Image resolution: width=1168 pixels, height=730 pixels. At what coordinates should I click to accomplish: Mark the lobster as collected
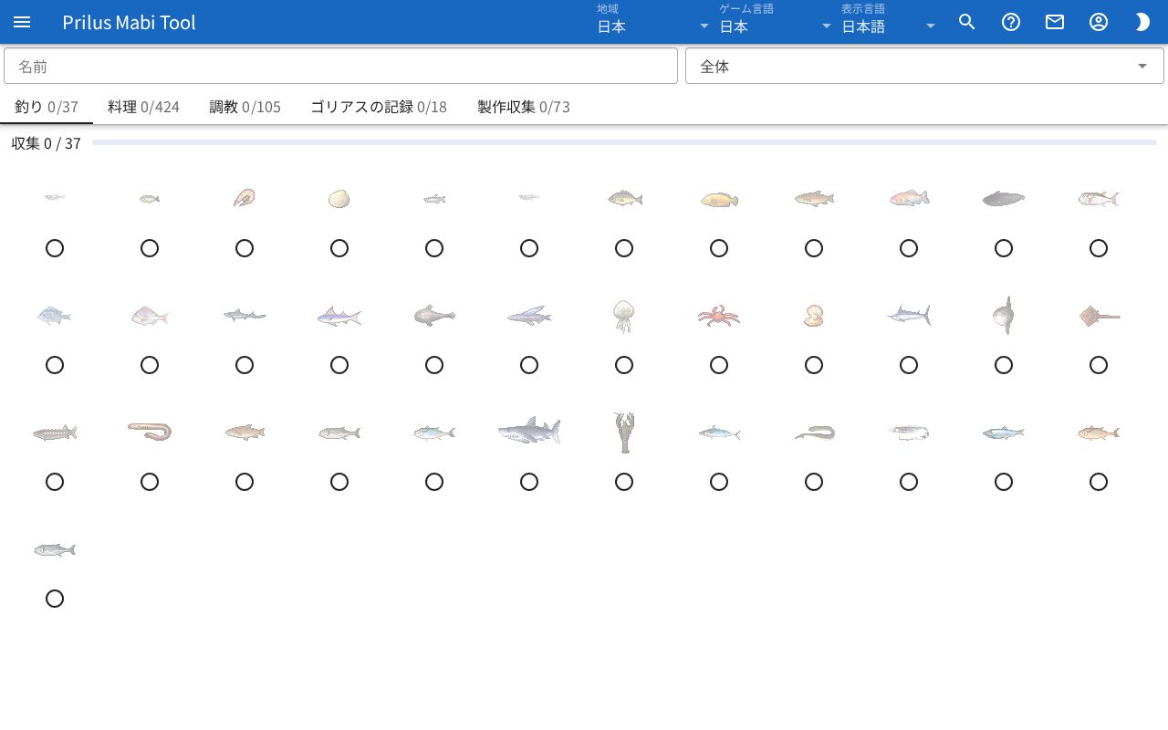(624, 482)
